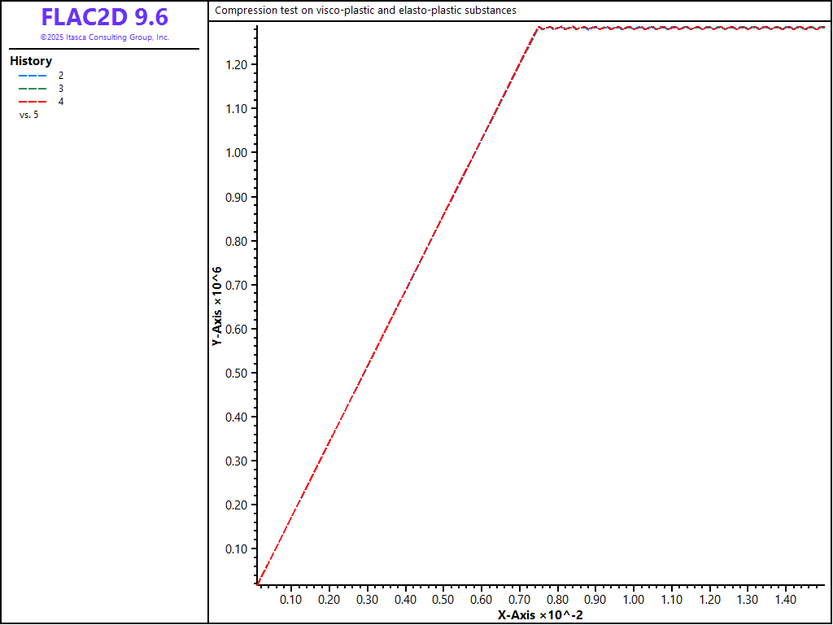
Task: Click the red dashed line swatch for history 4
Action: point(32,102)
